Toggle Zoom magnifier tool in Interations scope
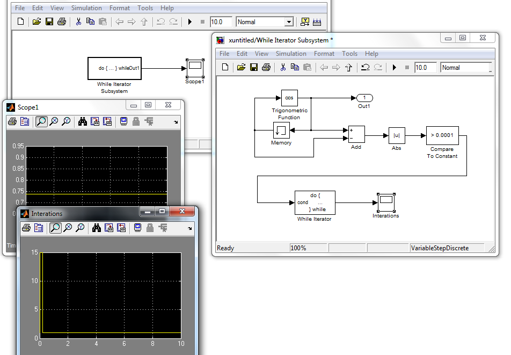511x355 pixels. click(55, 228)
